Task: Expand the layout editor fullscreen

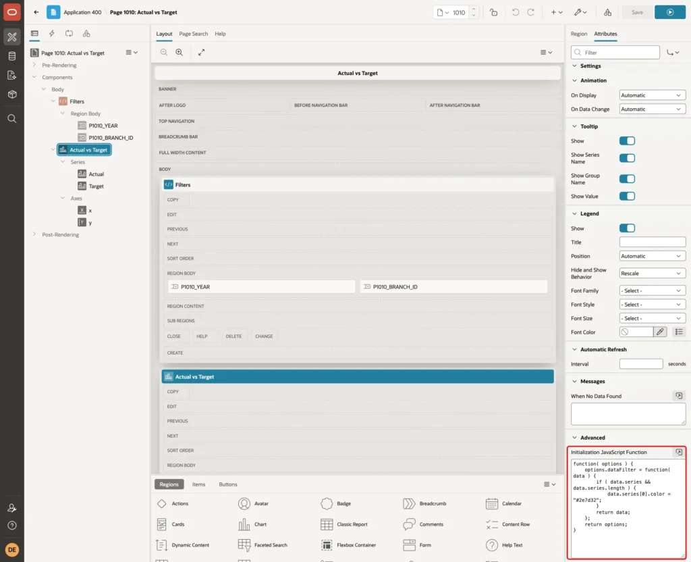Action: tap(201, 52)
